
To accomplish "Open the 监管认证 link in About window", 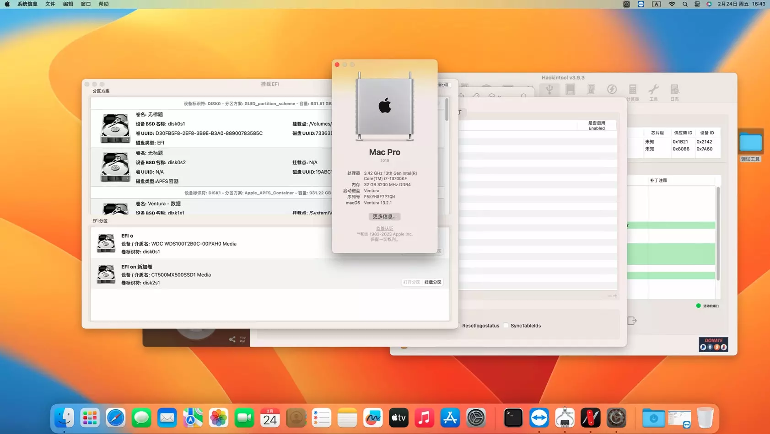I will click(384, 228).
